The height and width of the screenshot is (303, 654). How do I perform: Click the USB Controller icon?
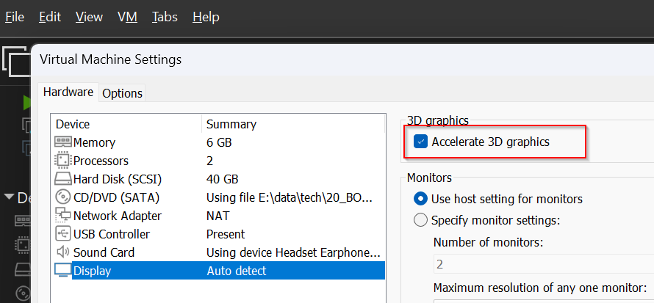coord(63,234)
